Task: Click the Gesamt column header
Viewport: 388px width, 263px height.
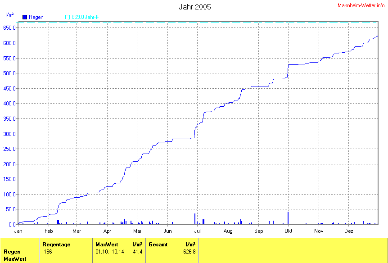Action: (158, 244)
